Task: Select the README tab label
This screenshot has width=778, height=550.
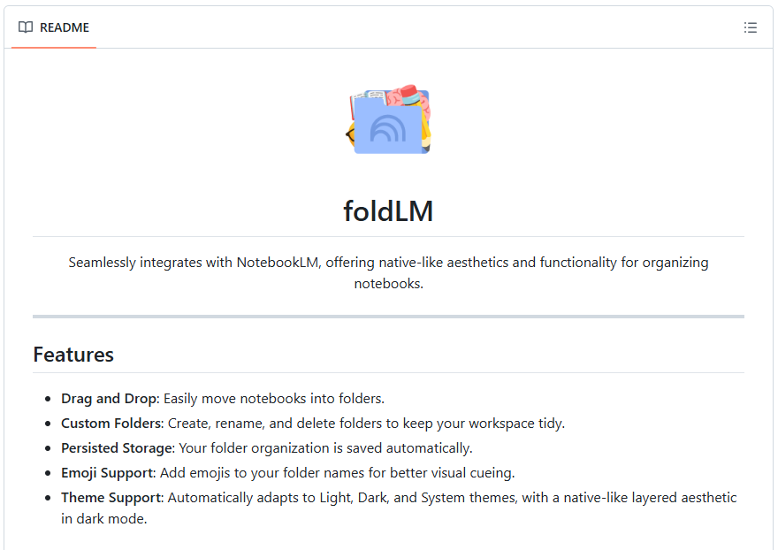Action: (65, 27)
